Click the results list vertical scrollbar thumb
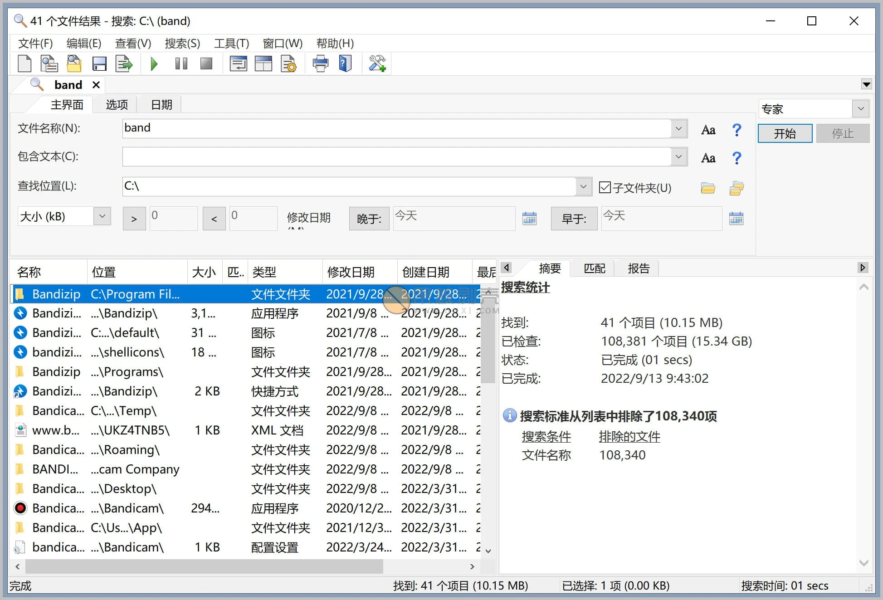Viewport: 883px width, 600px height. pos(488,340)
